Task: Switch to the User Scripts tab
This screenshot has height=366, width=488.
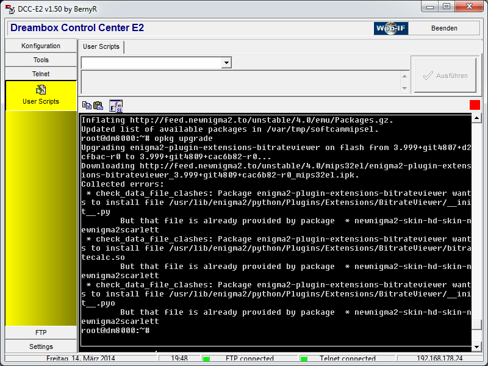Action: tap(101, 47)
